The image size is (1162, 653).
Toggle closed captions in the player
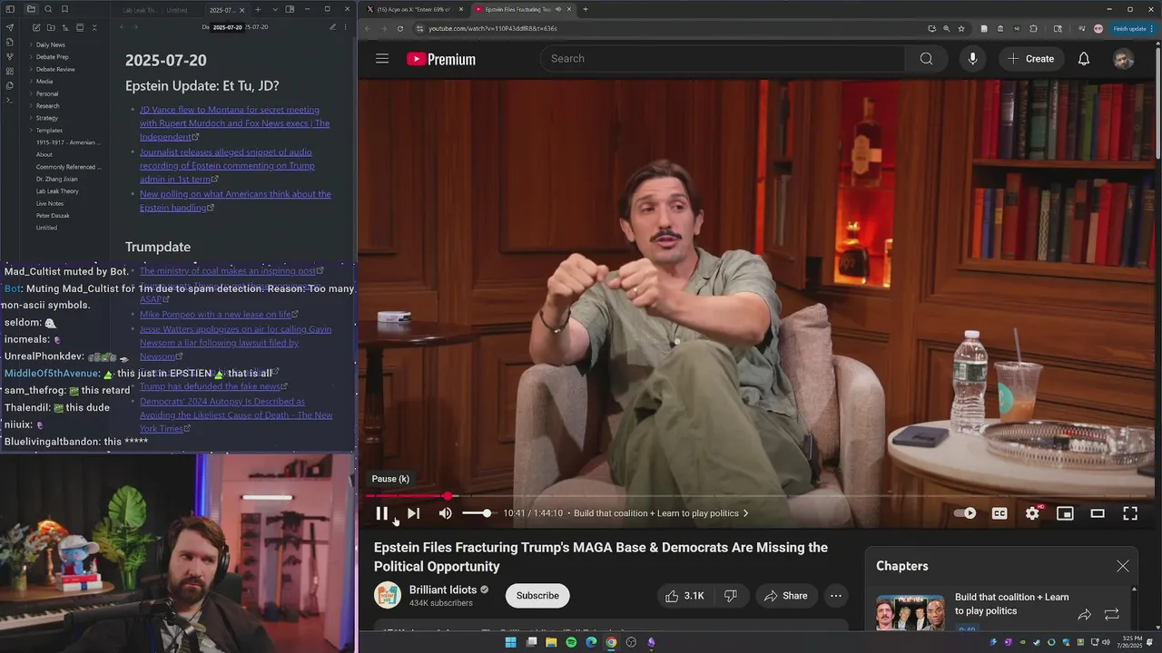click(x=1000, y=513)
